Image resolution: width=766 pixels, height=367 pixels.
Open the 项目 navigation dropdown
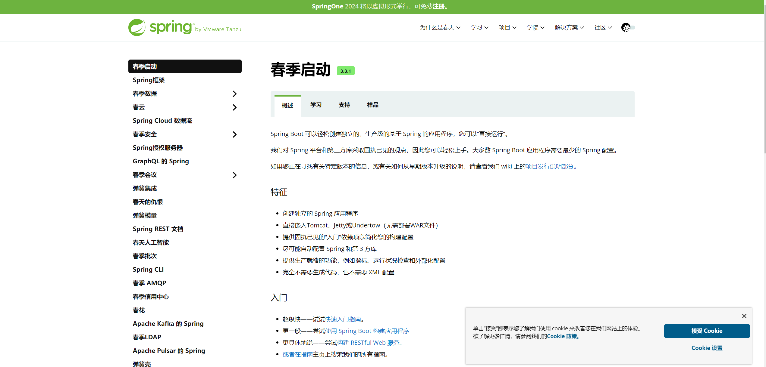[507, 28]
